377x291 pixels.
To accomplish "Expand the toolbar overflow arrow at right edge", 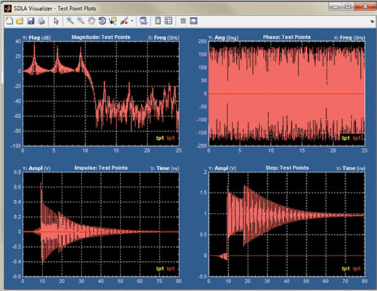I will point(372,22).
